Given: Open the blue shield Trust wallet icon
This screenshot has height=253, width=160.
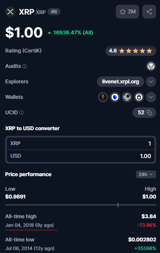Looking at the screenshot, I should [115, 97].
